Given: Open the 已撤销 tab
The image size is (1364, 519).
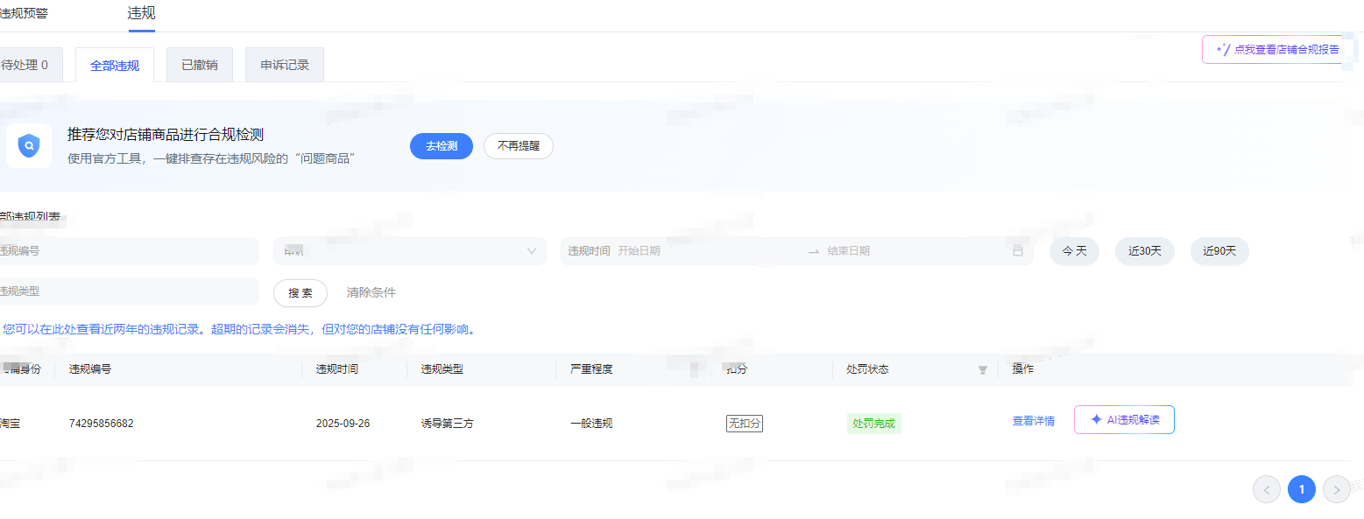Looking at the screenshot, I should [x=199, y=65].
